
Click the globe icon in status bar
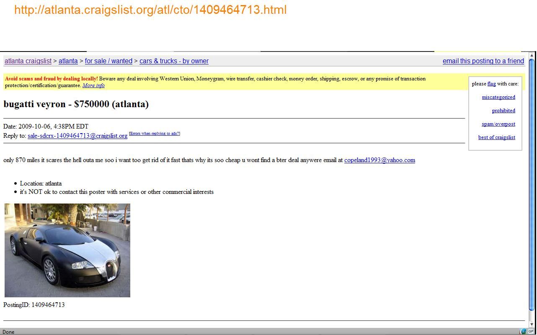[523, 332]
